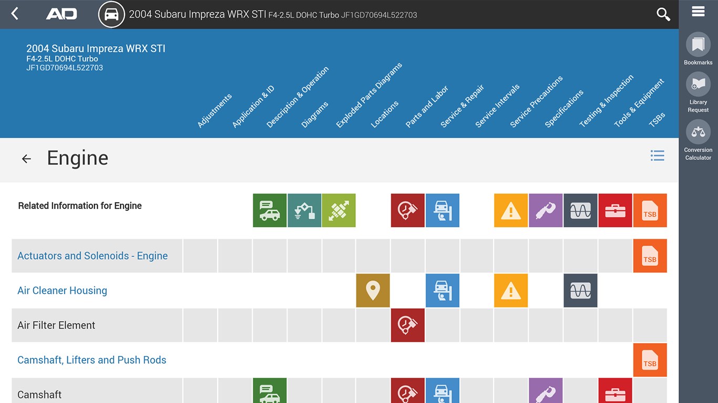Image resolution: width=718 pixels, height=403 pixels.
Task: Select the Air Filter Element row label
Action: click(56, 325)
